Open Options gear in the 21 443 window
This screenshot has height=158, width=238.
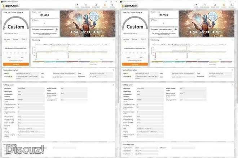112,6
